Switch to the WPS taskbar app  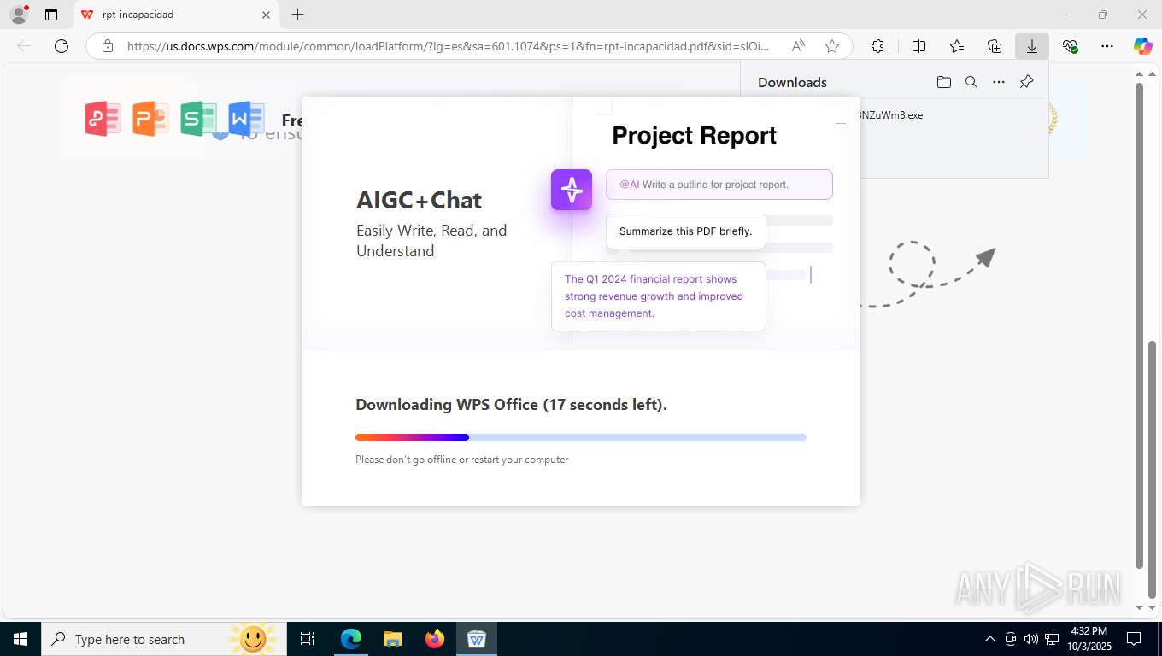pyautogui.click(x=477, y=639)
